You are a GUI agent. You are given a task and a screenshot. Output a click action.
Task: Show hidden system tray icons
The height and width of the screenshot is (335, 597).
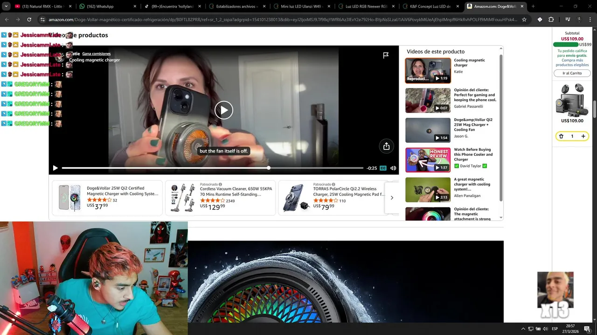523,329
